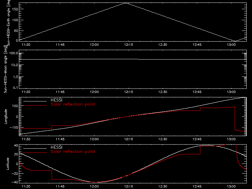This screenshot has width=252, height=189.
Task: Click the 10.0 tick label on Moon angle axis
Action: (14, 65)
